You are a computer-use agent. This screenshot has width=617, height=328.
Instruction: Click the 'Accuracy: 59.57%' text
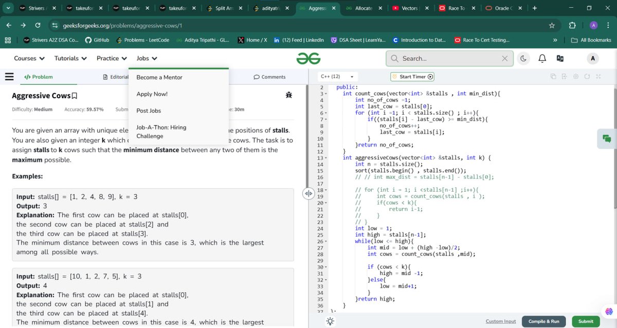pos(84,110)
